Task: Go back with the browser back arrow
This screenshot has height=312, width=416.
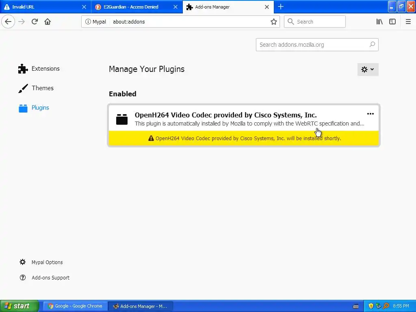Action: tap(8, 22)
